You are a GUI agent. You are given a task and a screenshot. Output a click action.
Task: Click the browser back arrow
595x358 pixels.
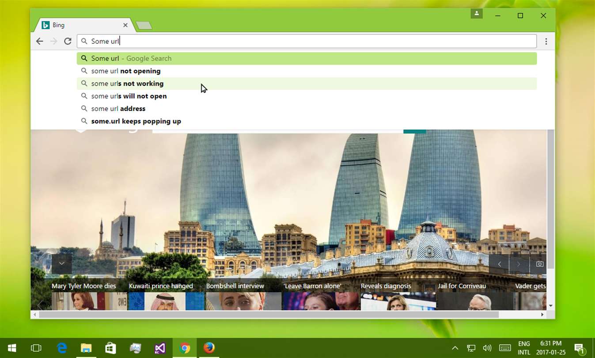point(40,41)
